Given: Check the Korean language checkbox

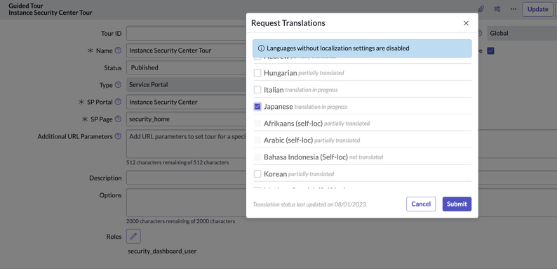Looking at the screenshot, I should click(257, 174).
